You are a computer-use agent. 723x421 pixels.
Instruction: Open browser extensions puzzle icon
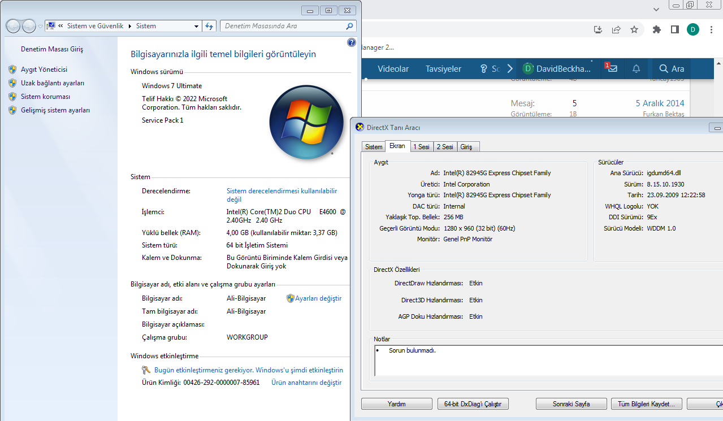pos(656,29)
